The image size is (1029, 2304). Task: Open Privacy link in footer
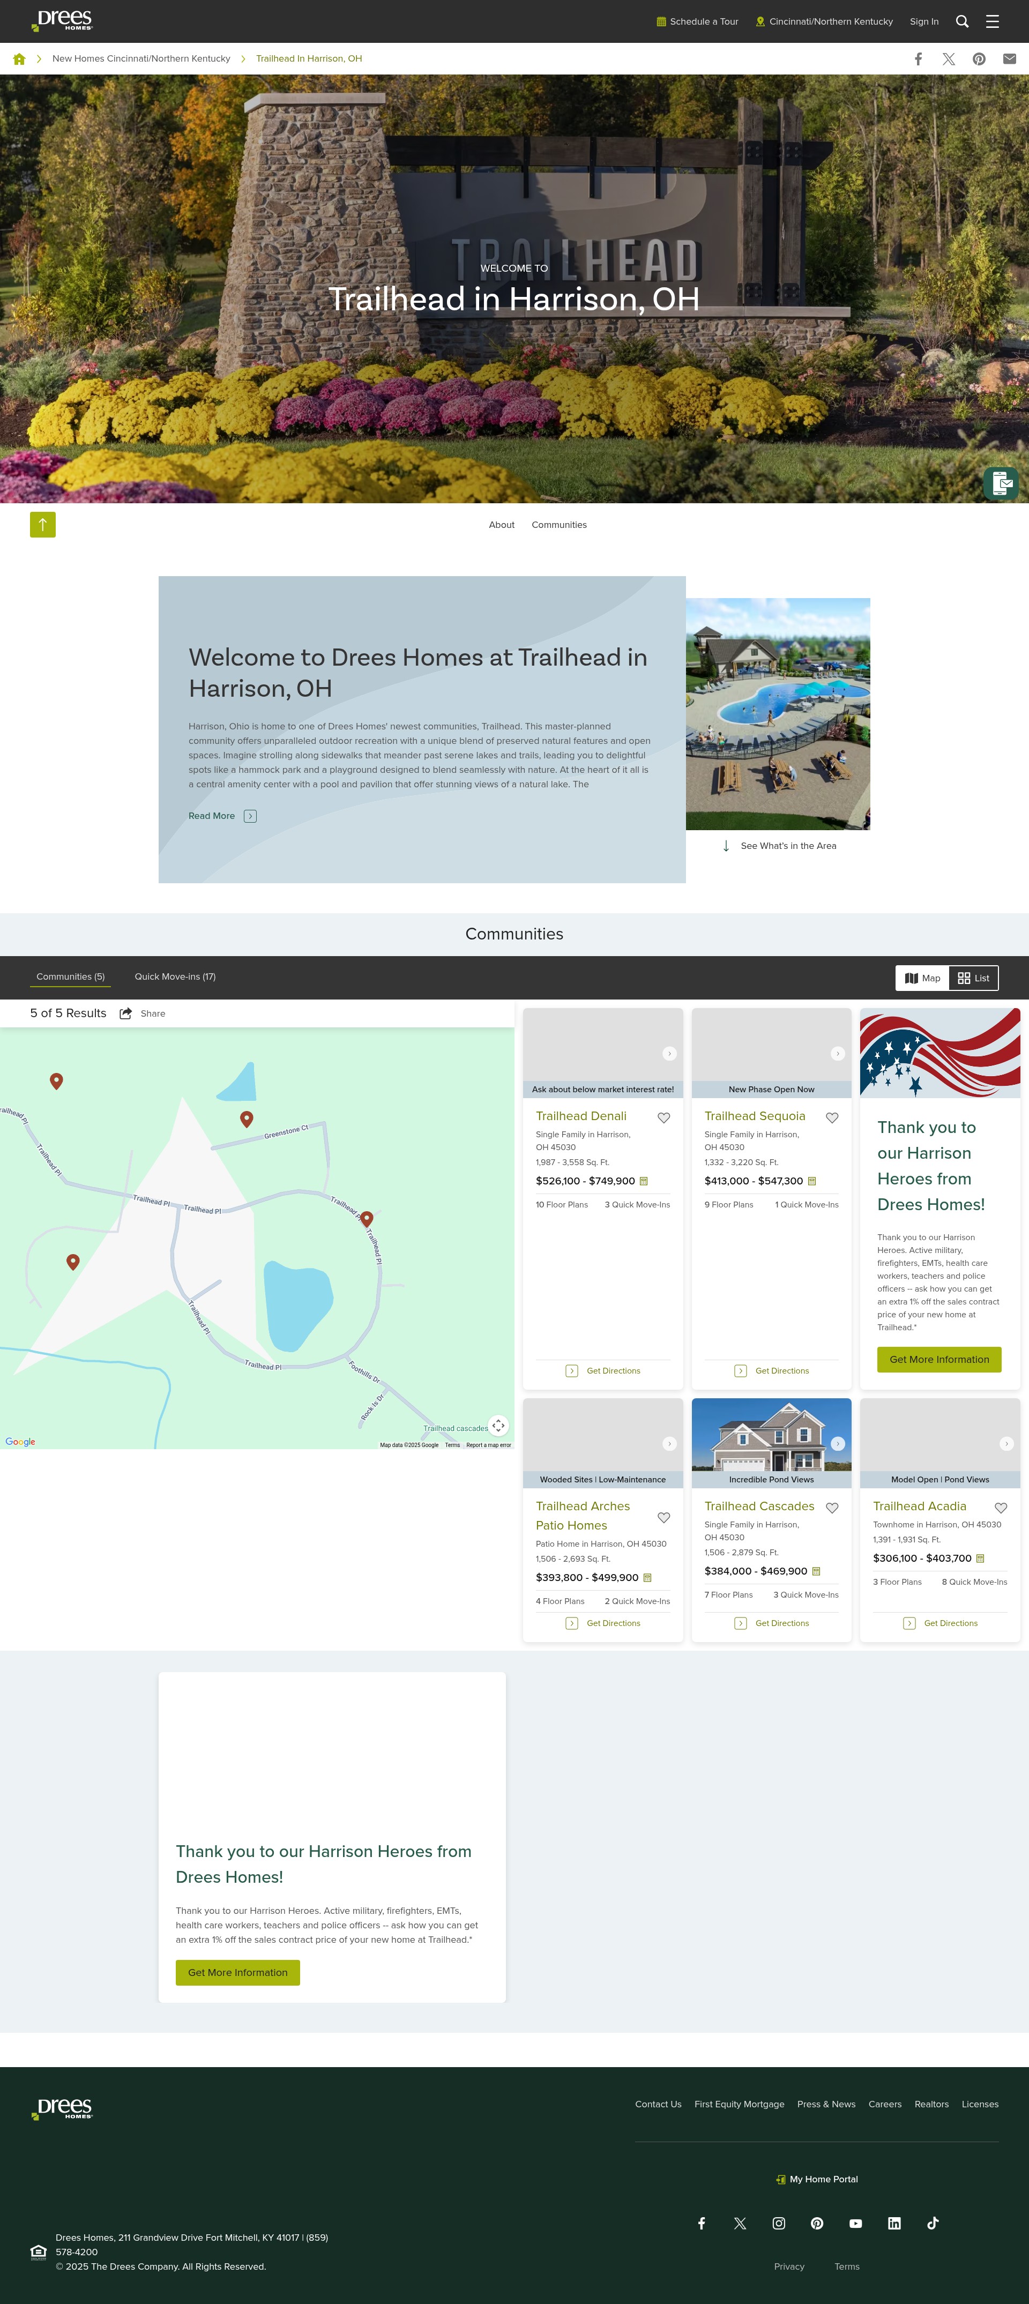tap(788, 2266)
